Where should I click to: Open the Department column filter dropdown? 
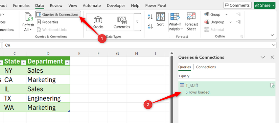point(67,63)
